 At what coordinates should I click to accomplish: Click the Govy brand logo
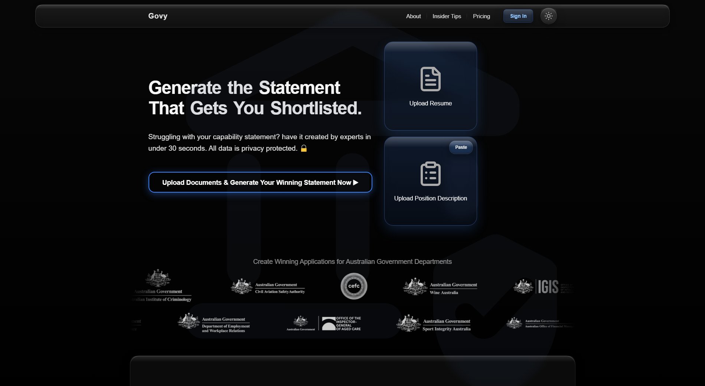pyautogui.click(x=158, y=16)
